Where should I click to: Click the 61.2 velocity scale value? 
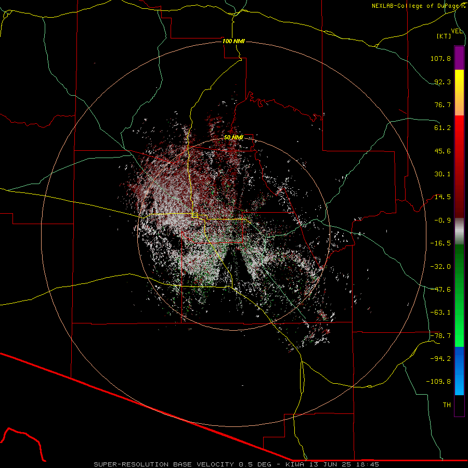coord(443,128)
